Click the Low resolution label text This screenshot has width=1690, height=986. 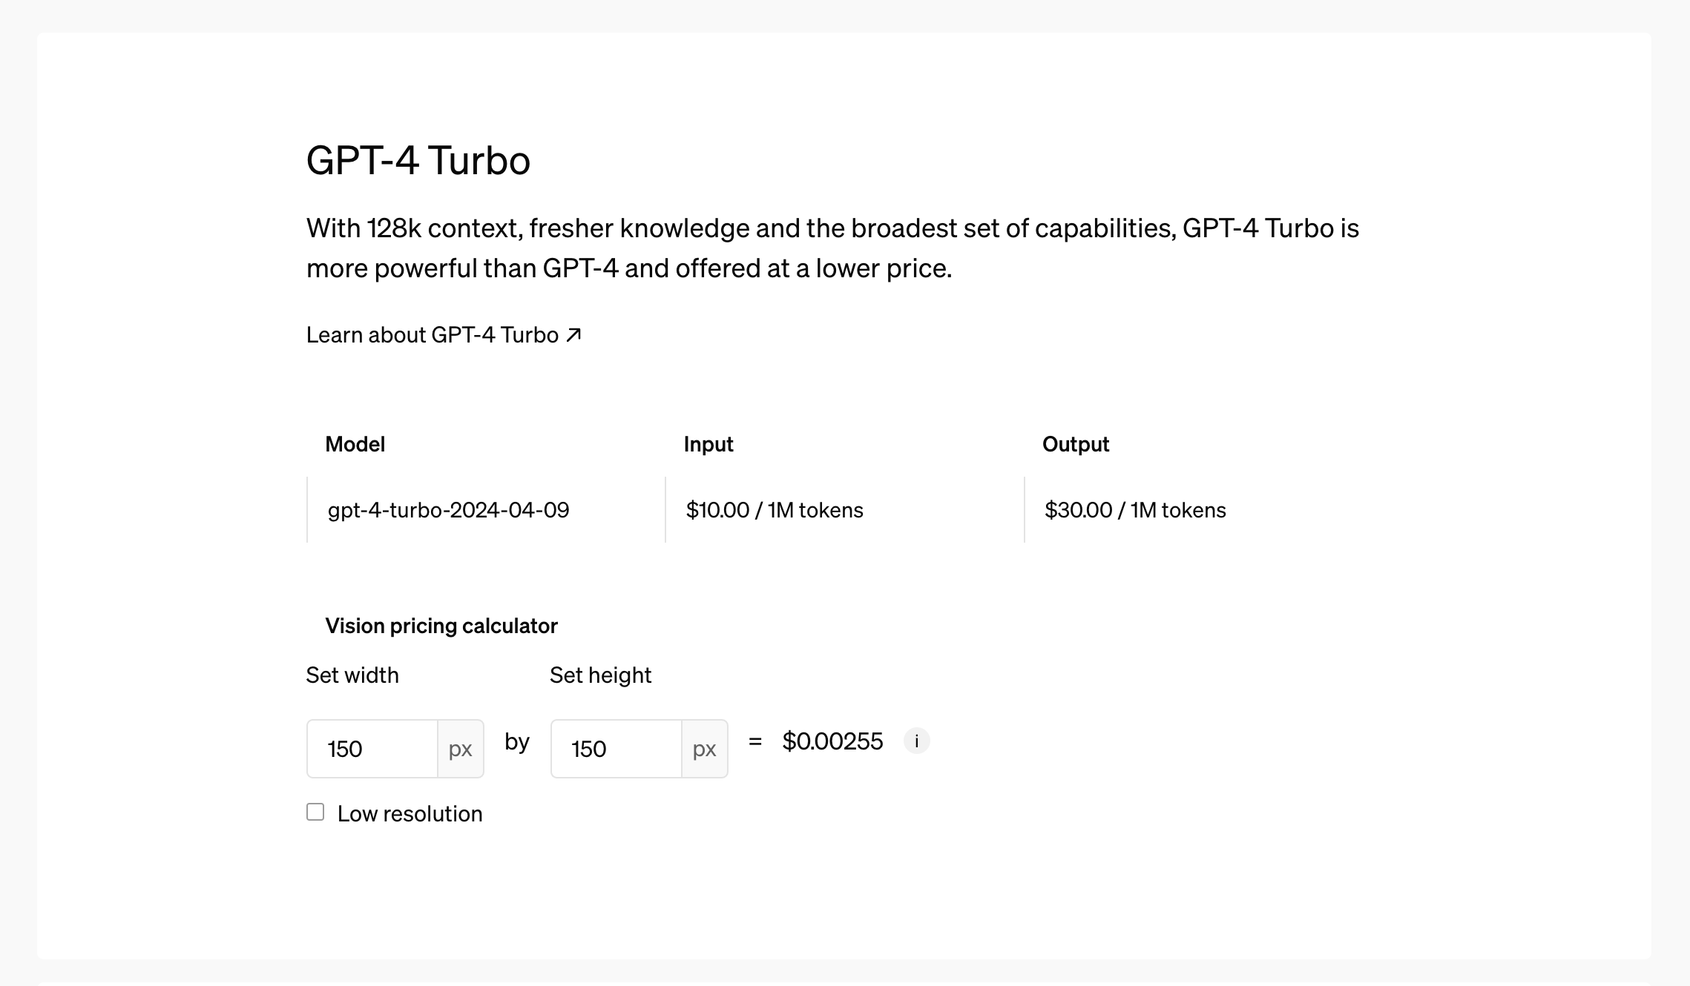[x=410, y=814]
